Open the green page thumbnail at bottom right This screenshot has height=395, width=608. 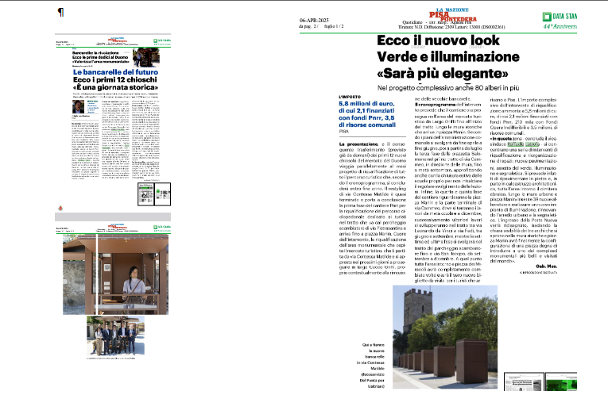click(560, 382)
